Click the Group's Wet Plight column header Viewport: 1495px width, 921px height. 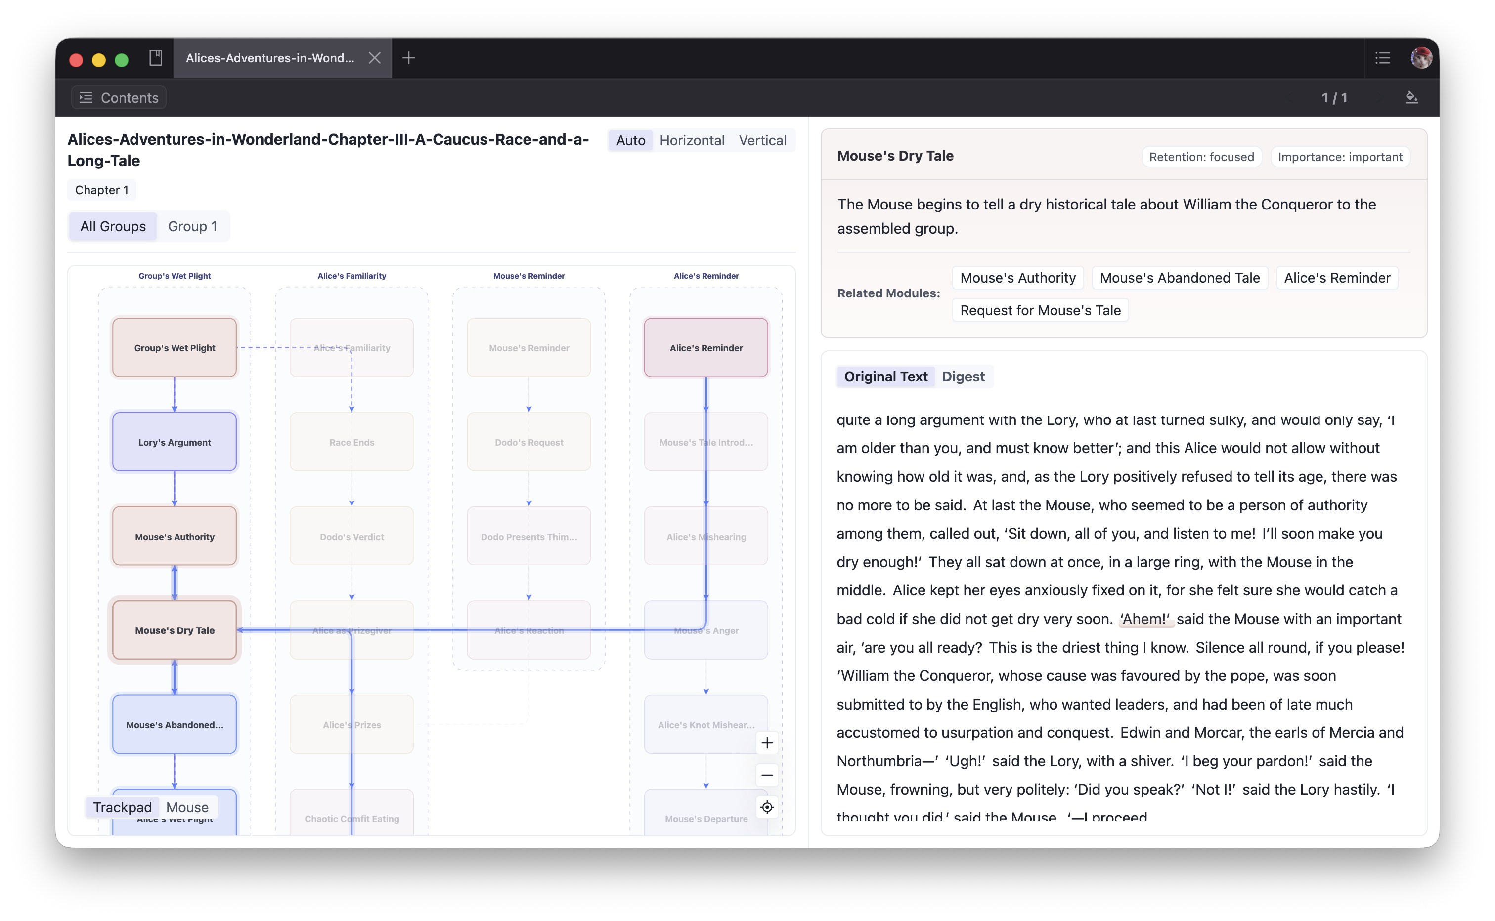coord(175,276)
